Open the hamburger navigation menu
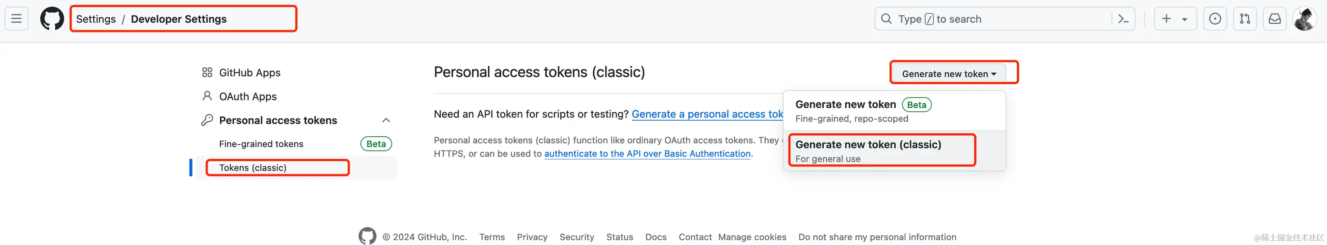The image size is (1327, 245). pos(17,19)
